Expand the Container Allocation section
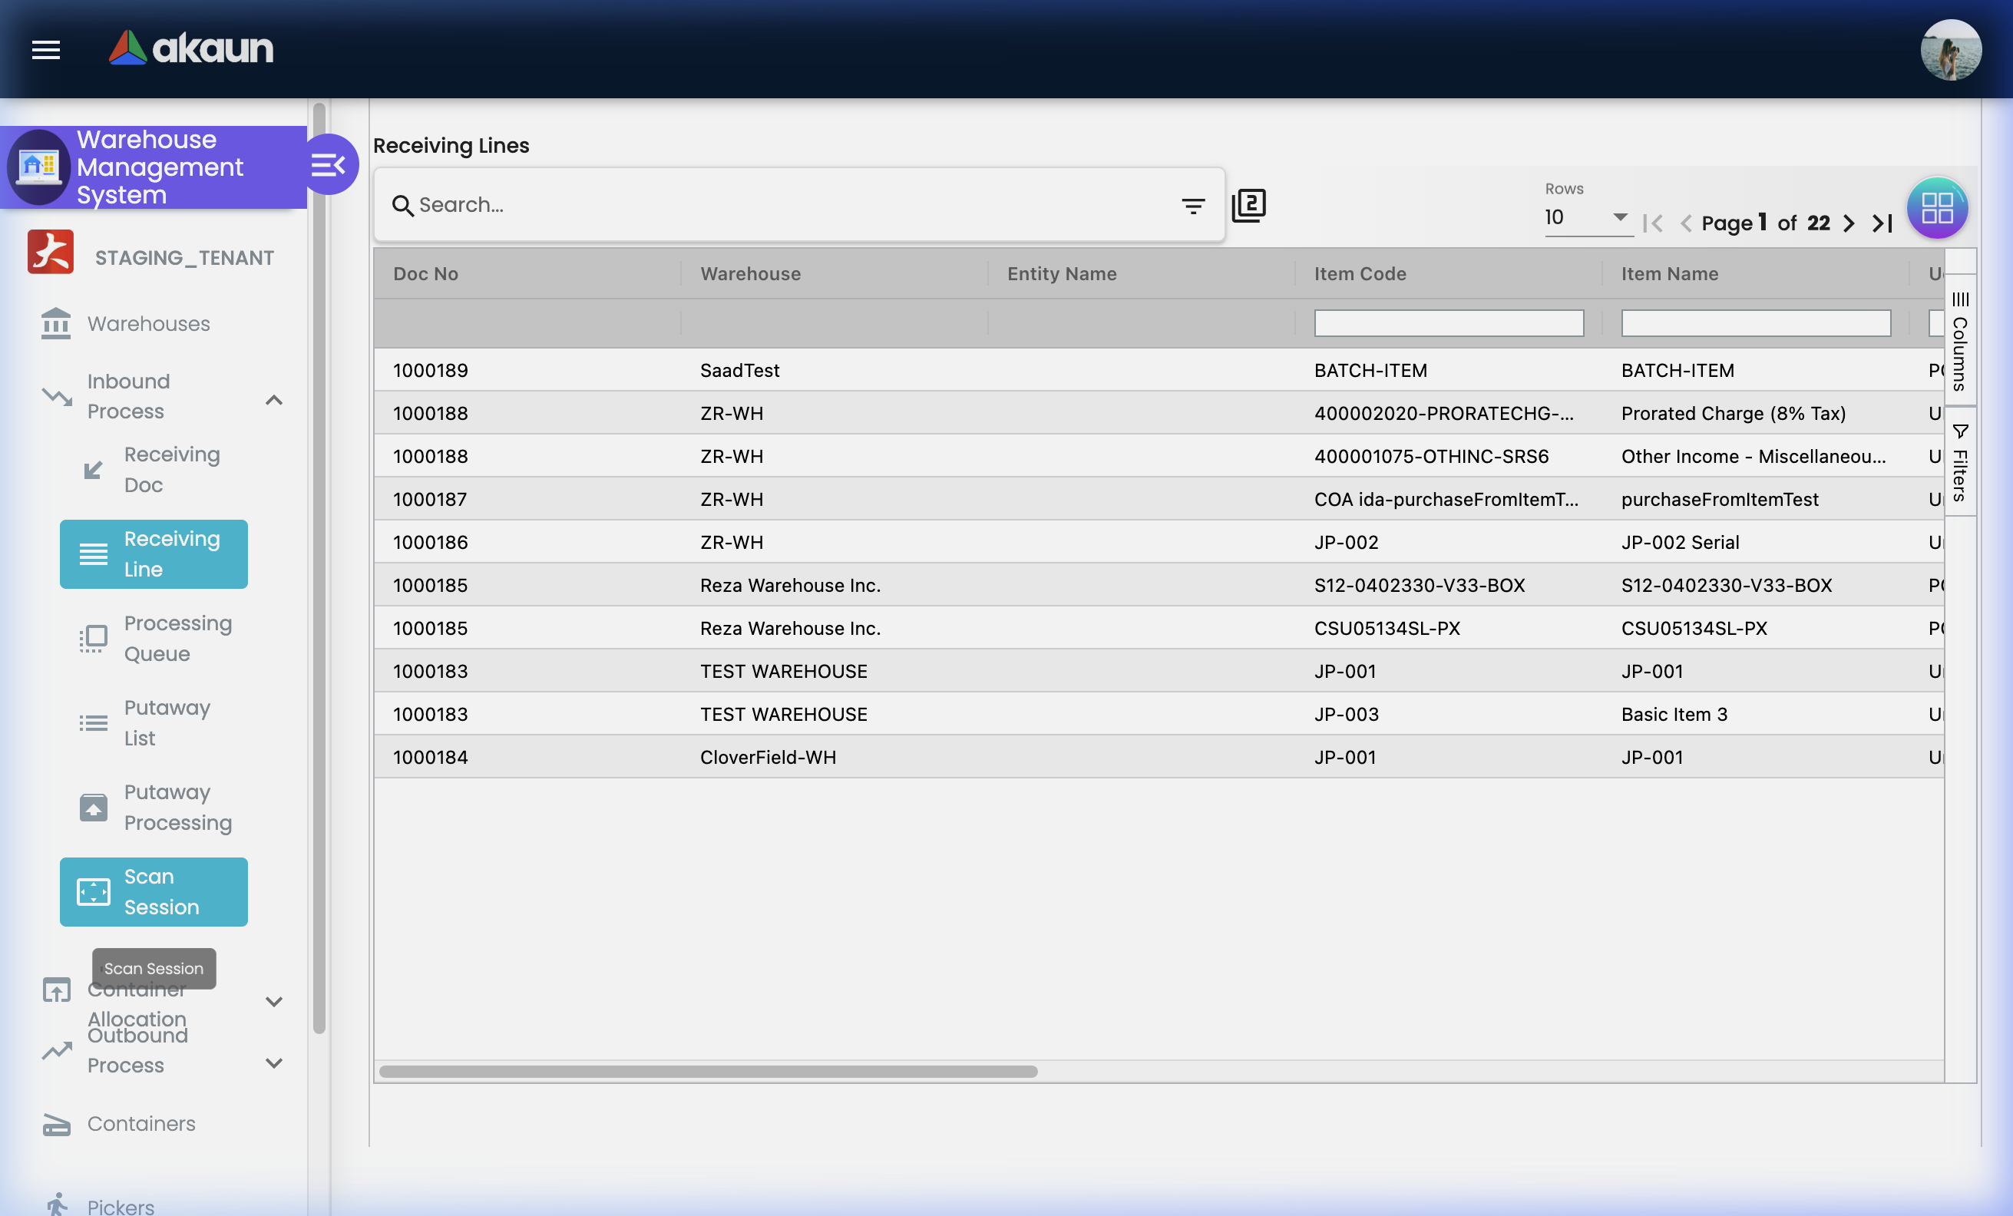The width and height of the screenshot is (2013, 1216). coord(273,1001)
